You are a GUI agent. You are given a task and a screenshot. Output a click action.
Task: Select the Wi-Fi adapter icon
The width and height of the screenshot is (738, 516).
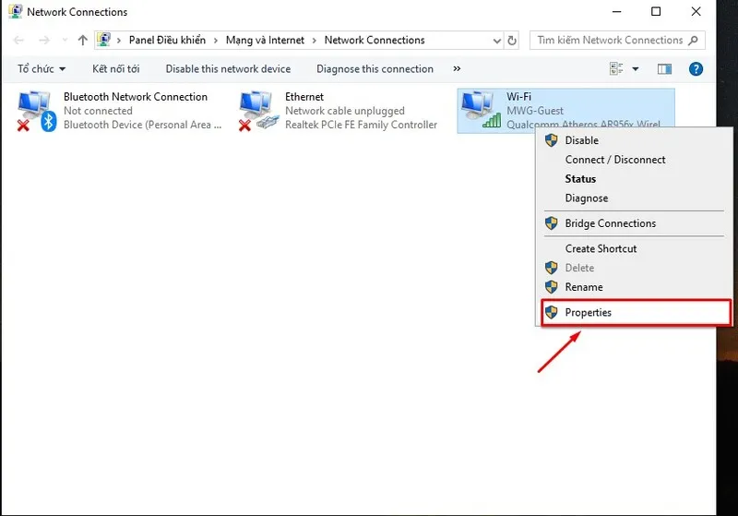(x=480, y=111)
